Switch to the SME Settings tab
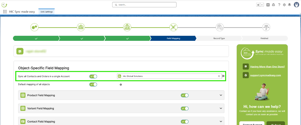Screen dimensions: 301x125 coord(46,12)
